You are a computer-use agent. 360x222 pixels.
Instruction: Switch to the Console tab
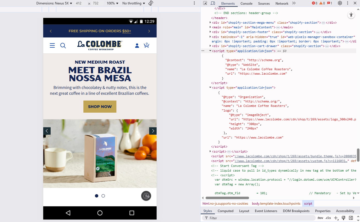(246, 4)
